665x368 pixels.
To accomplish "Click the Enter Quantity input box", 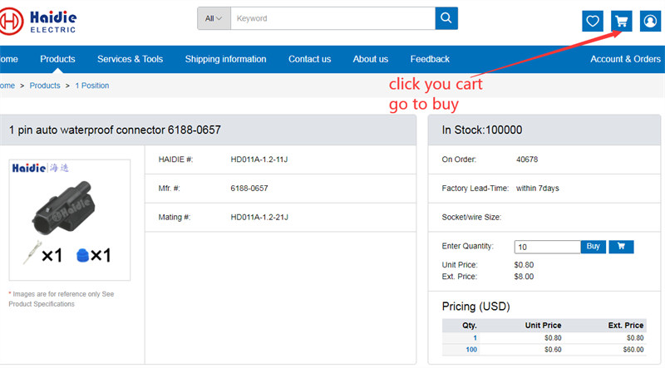I will coord(547,247).
